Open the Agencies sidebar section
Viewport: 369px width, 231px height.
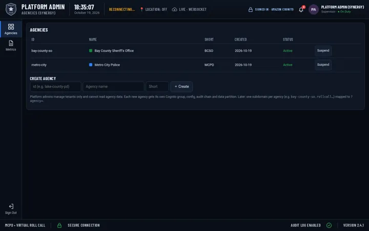point(11,29)
